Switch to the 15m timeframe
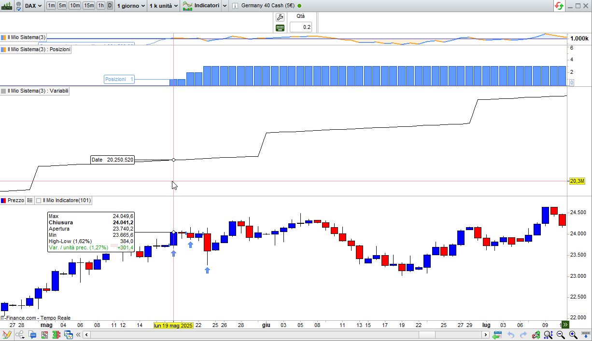 coord(88,6)
